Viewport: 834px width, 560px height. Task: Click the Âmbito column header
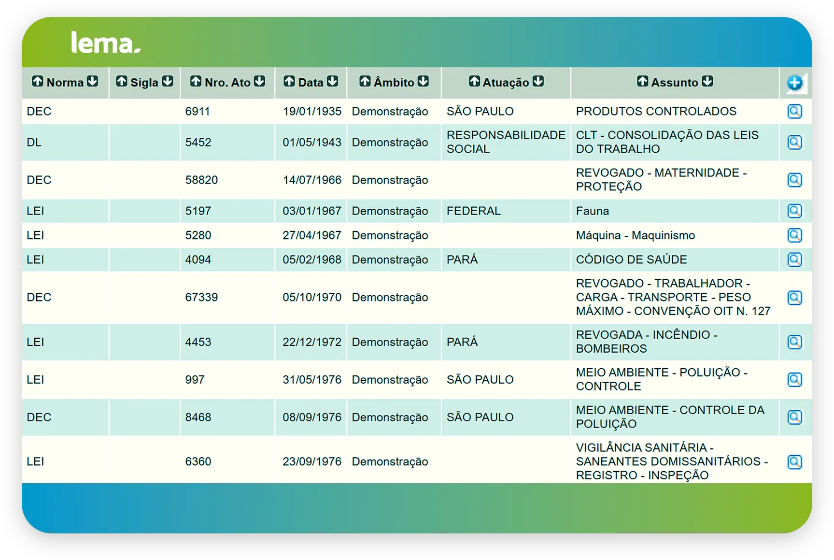tap(394, 83)
